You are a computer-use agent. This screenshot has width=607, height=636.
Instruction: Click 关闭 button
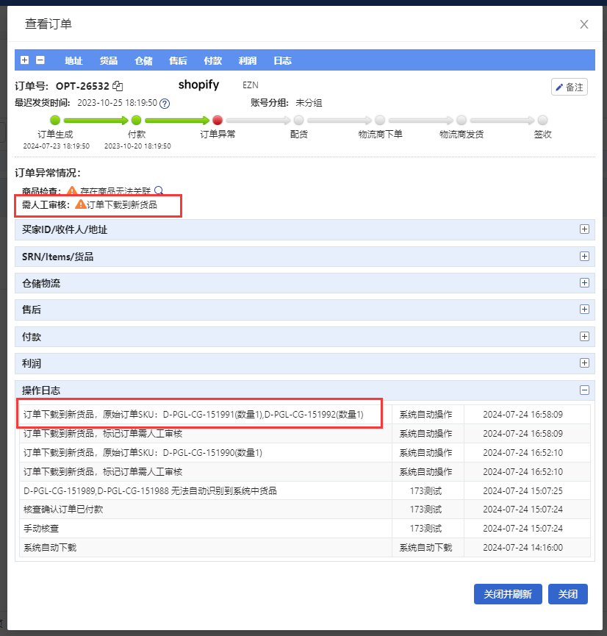coord(567,594)
